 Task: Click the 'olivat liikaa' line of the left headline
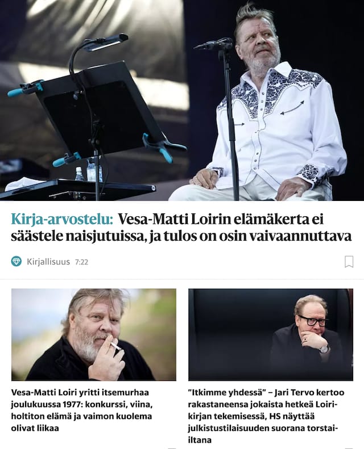[x=35, y=428]
